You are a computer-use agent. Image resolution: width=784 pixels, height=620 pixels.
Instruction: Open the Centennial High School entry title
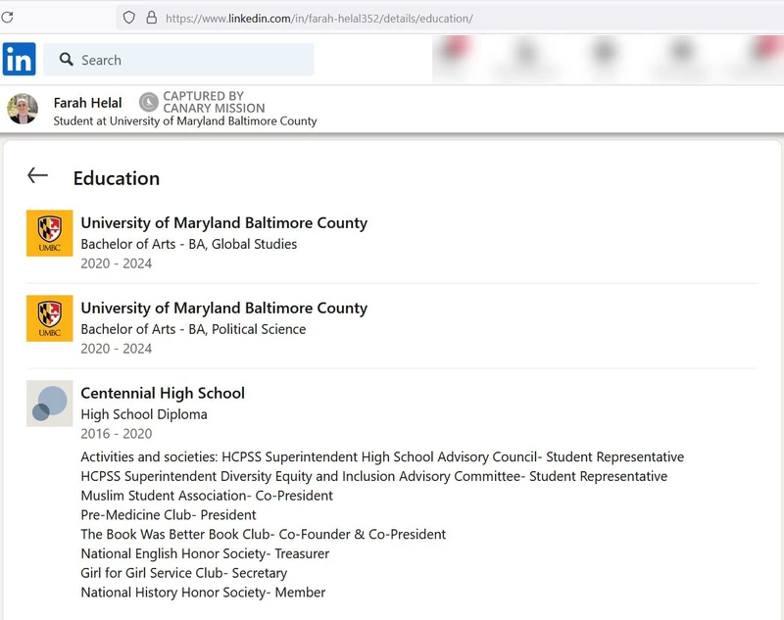point(163,393)
